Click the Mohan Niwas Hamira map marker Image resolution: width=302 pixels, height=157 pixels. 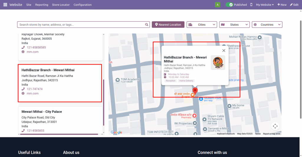pos(260,37)
